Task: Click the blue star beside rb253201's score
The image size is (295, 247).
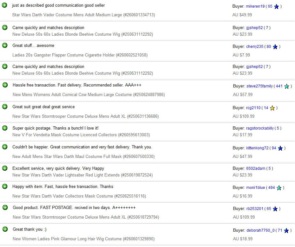Action: pyautogui.click(x=275, y=209)
